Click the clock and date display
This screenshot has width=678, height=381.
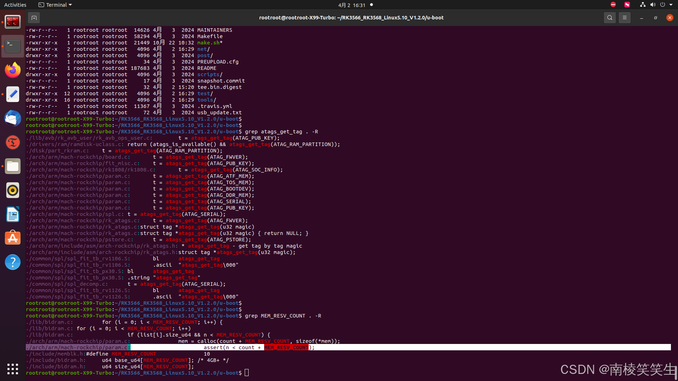[x=351, y=5]
